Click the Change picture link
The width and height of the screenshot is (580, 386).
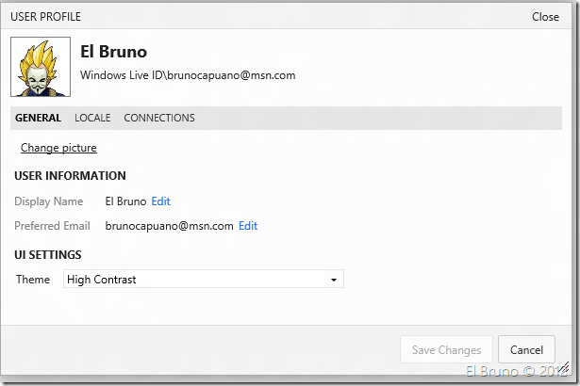pyautogui.click(x=58, y=148)
